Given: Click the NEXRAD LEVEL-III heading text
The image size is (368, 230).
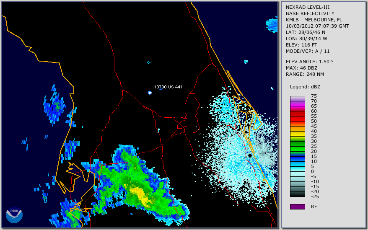Looking at the screenshot, I should 308,7.
